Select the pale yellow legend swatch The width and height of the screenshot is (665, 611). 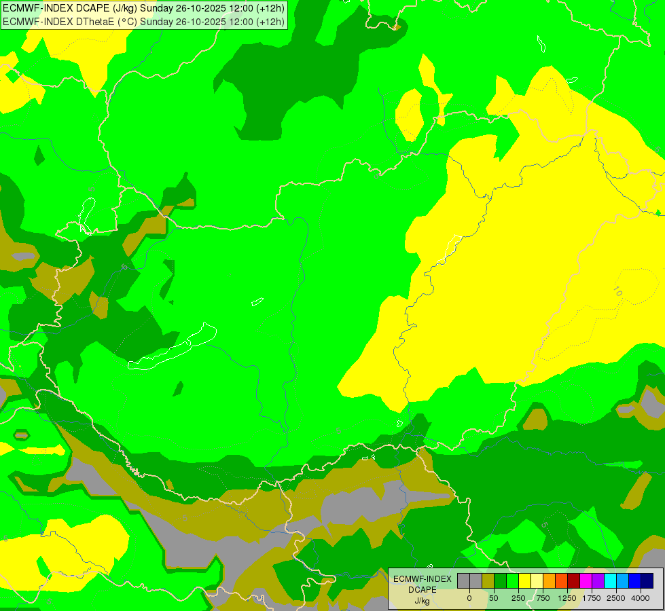click(x=537, y=581)
